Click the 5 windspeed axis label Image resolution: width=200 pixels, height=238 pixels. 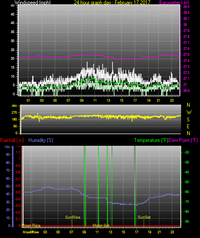click(x=14, y=85)
